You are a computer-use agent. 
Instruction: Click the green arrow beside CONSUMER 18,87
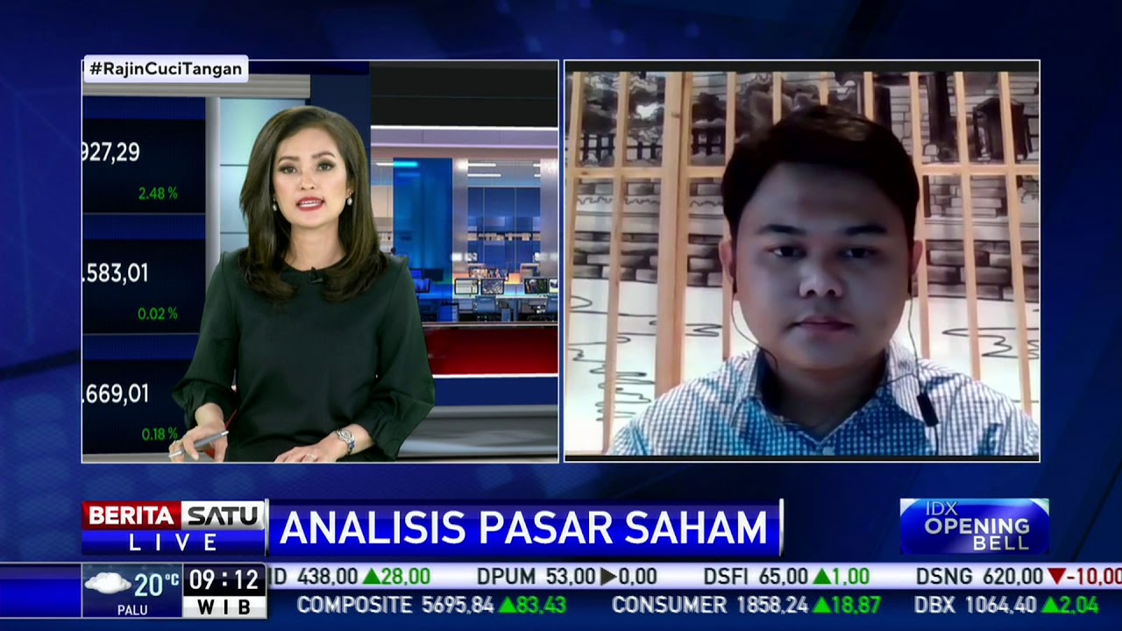pyautogui.click(x=821, y=605)
